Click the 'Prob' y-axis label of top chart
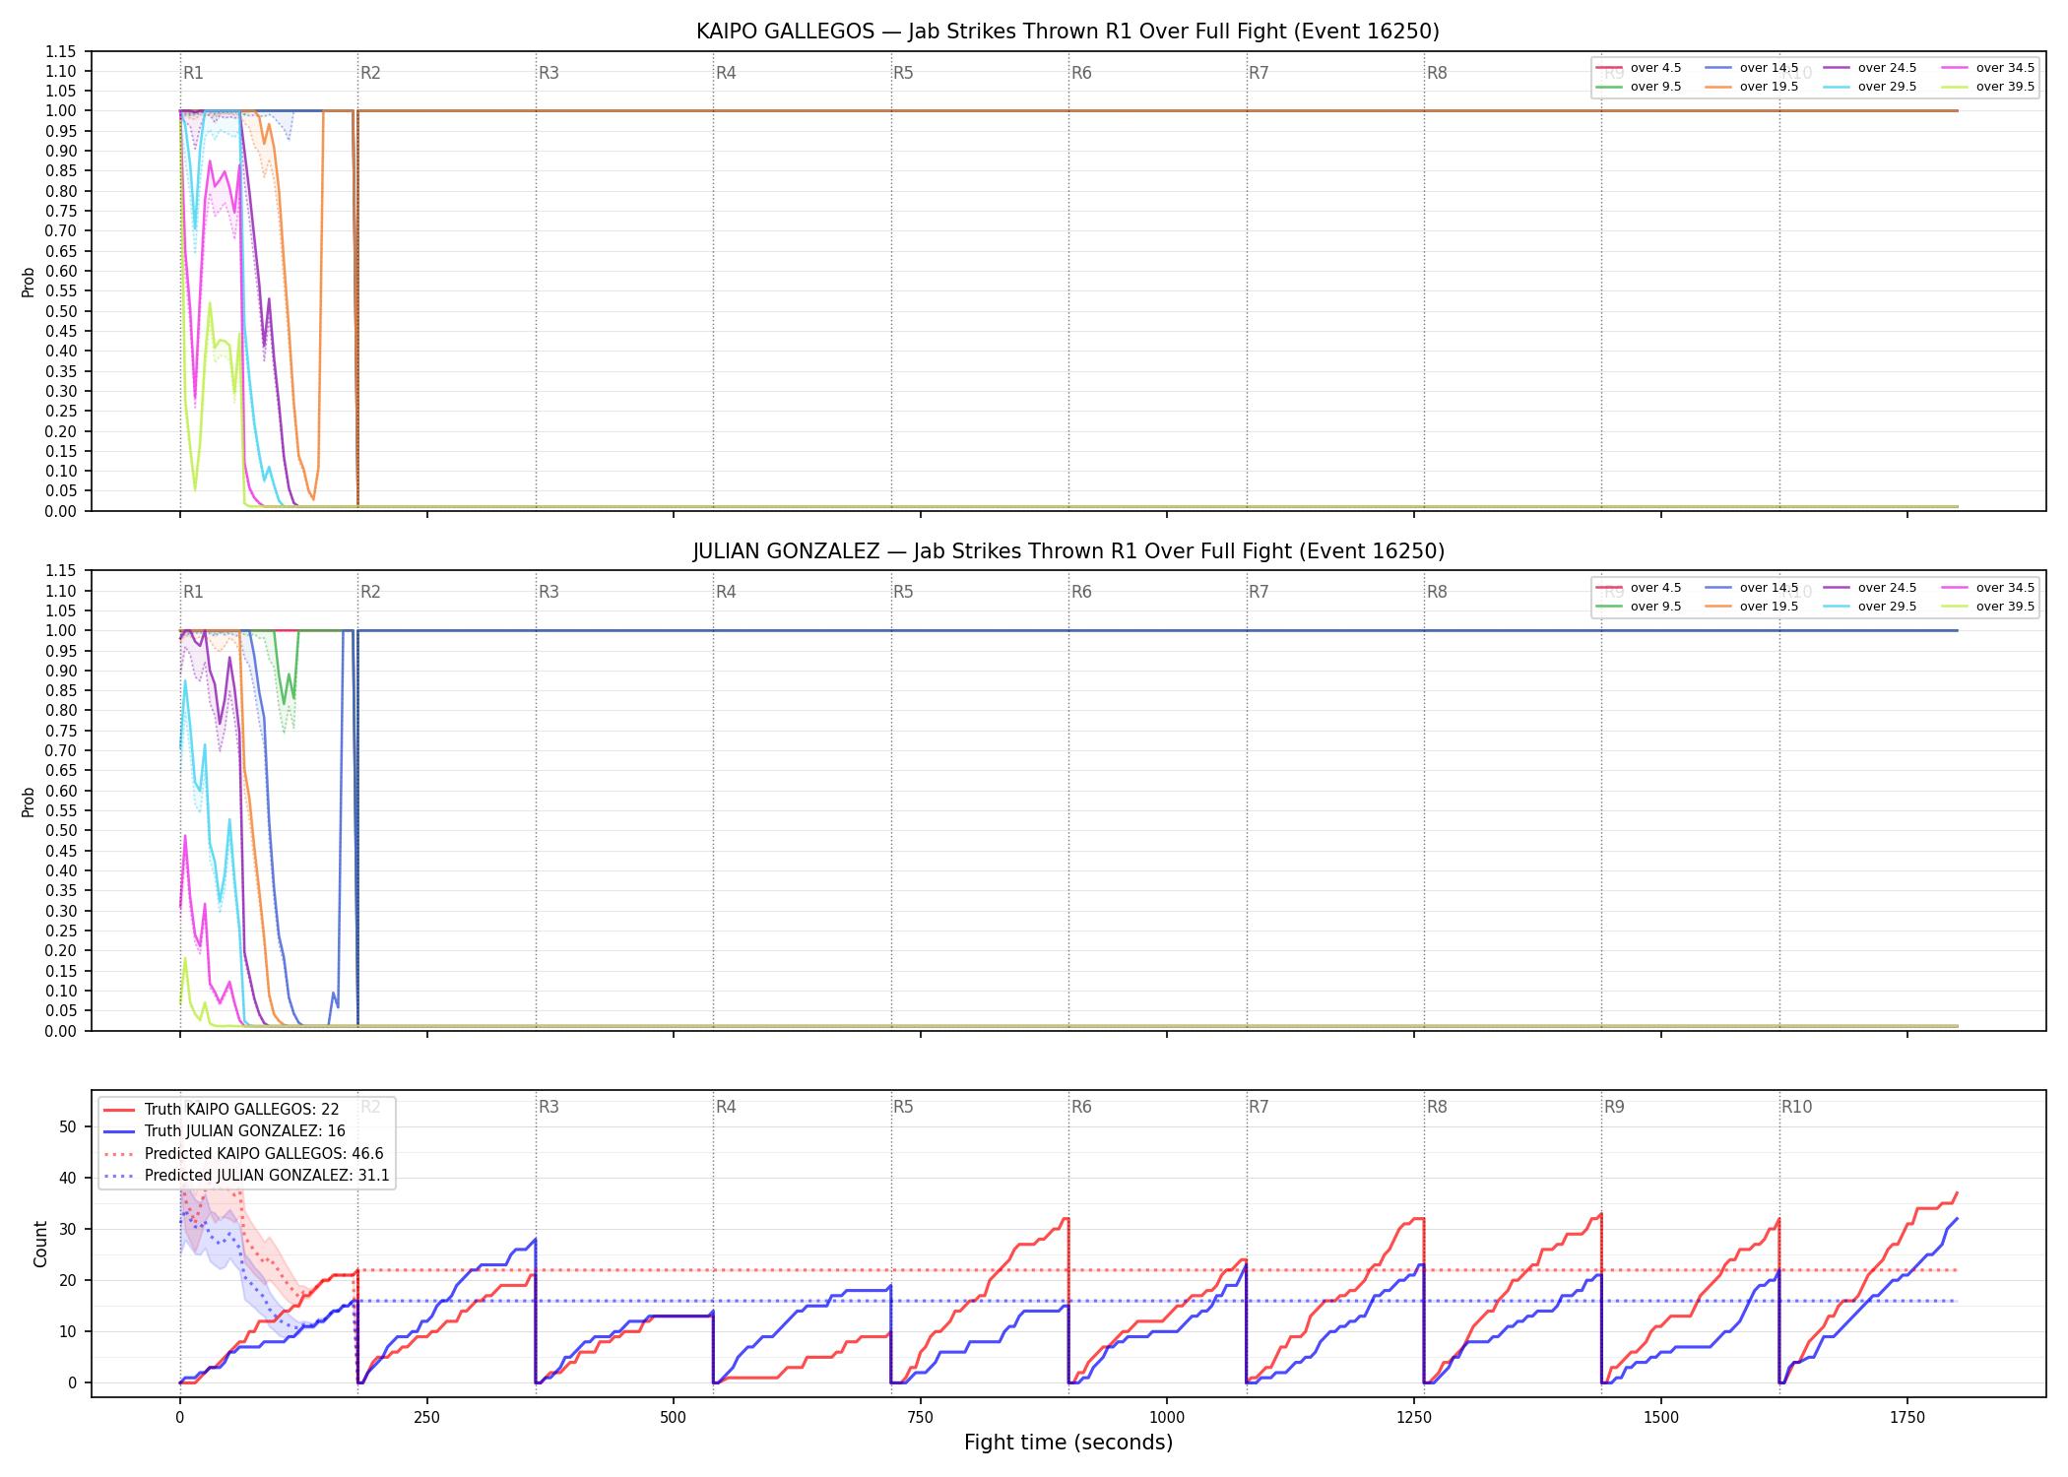Image resolution: width=2068 pixels, height=1477 pixels. point(29,282)
